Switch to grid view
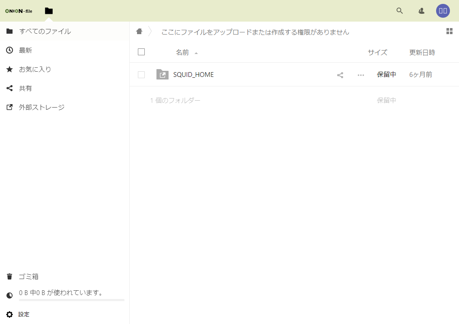The height and width of the screenshot is (324, 459). click(449, 31)
